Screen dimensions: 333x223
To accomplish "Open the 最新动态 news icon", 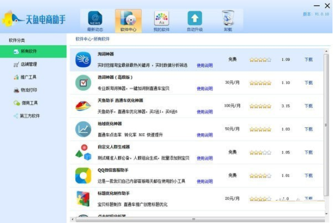I will tap(95, 21).
